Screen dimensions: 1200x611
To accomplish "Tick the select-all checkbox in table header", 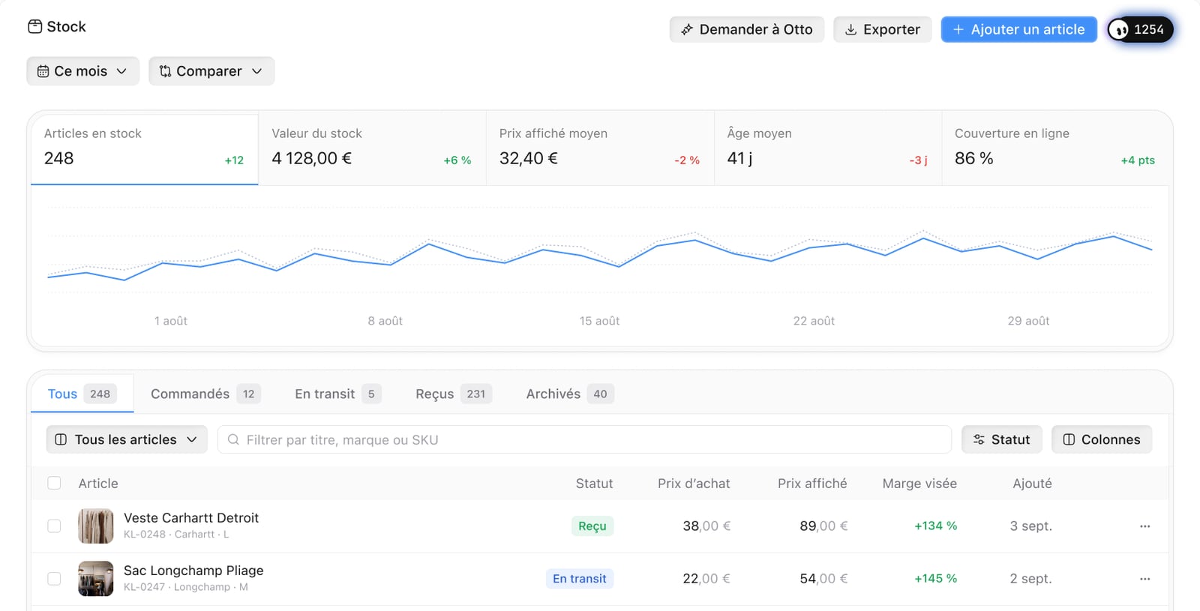I will [x=54, y=484].
